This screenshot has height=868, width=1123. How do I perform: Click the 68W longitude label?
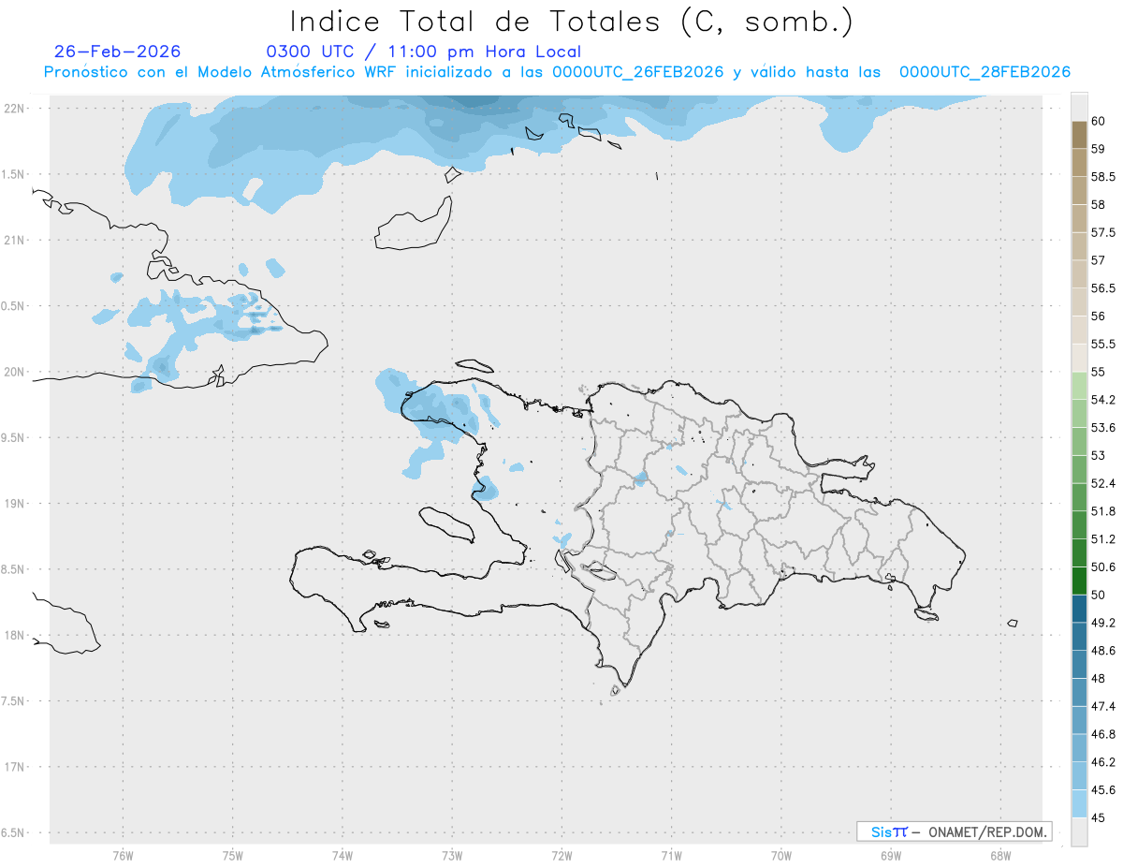tap(1000, 855)
